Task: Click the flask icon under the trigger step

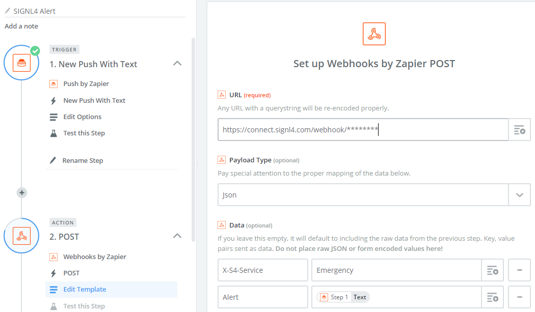Action: click(x=53, y=133)
